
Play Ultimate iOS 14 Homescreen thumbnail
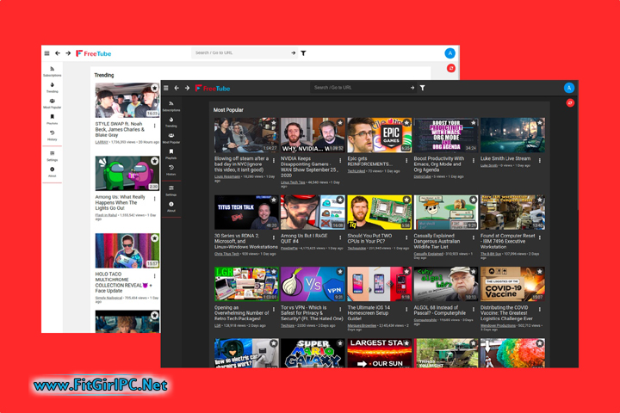click(379, 284)
